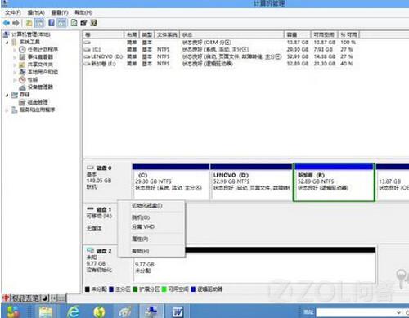This screenshot has width=409, height=318.
Task: Toggle the console tree pane toolbar icon
Action: (39, 23)
